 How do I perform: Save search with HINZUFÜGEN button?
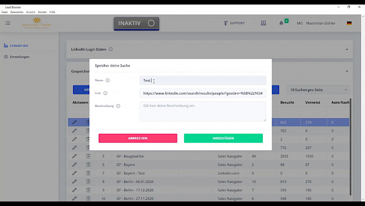coord(223,138)
